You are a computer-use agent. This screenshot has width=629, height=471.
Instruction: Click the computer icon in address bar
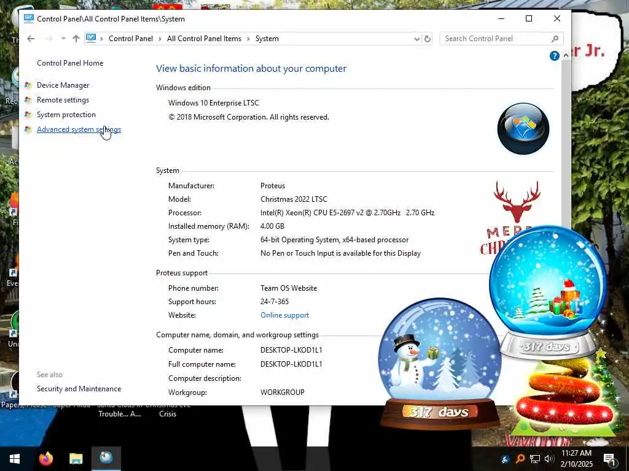coord(91,39)
